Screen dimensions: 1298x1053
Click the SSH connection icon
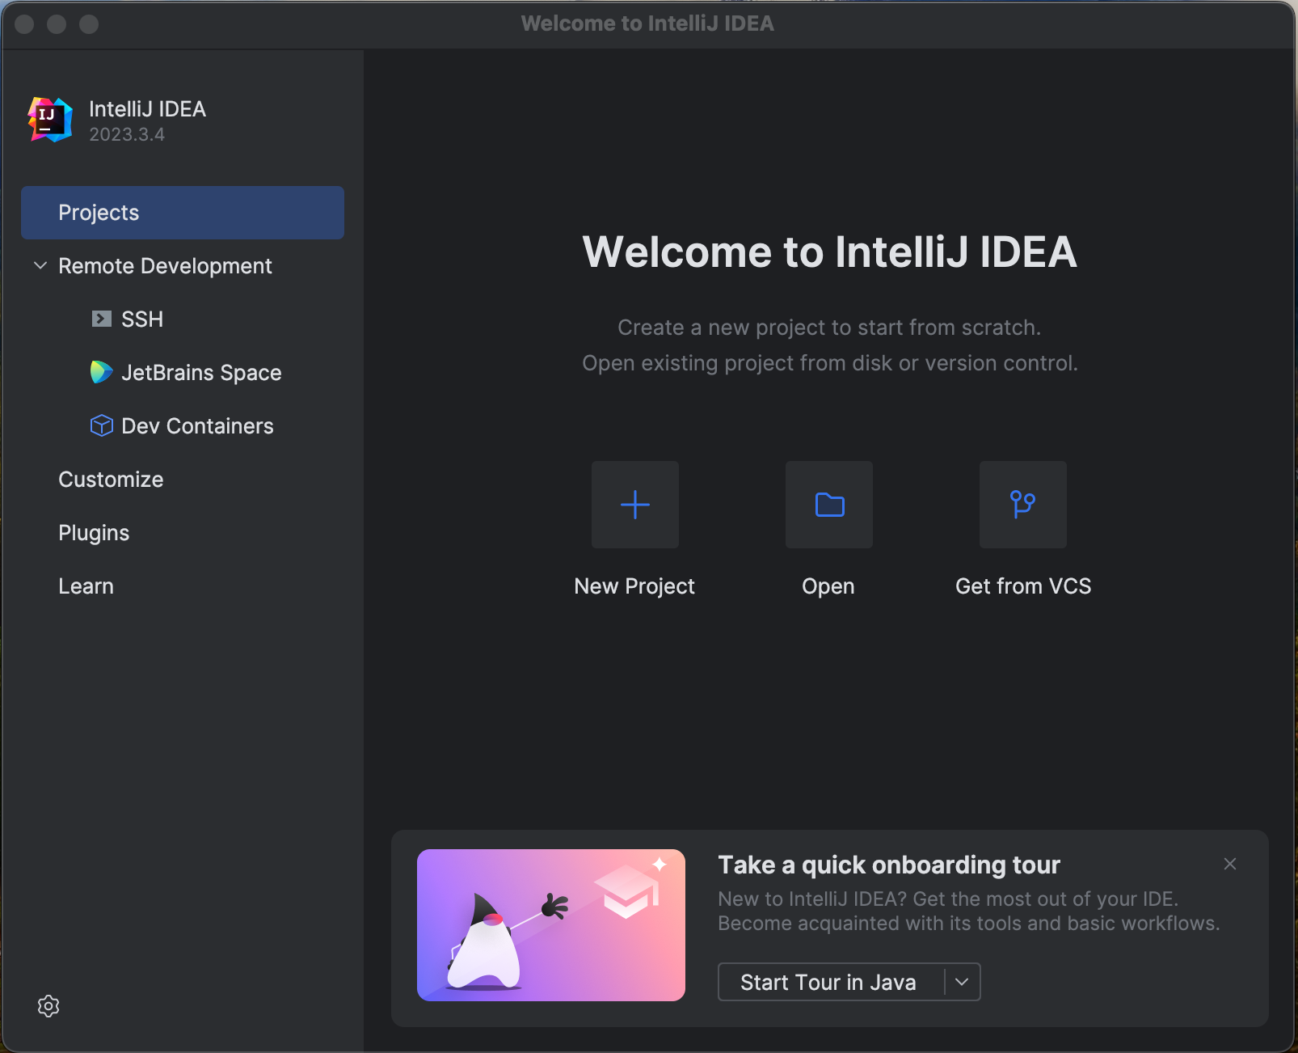point(101,319)
